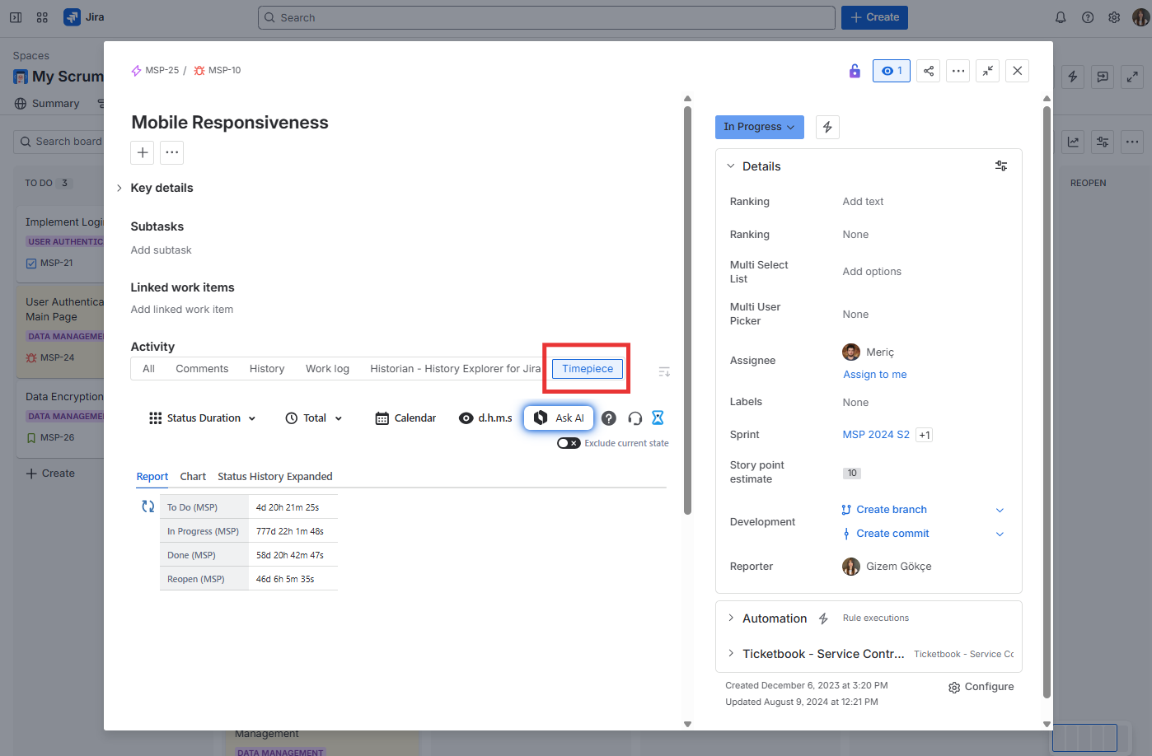Share this issue via share icon
This screenshot has height=756, width=1152.
click(x=929, y=71)
